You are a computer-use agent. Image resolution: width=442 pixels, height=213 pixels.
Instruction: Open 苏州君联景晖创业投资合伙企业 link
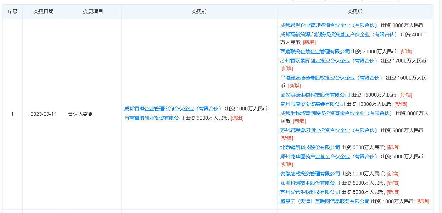point(329,61)
